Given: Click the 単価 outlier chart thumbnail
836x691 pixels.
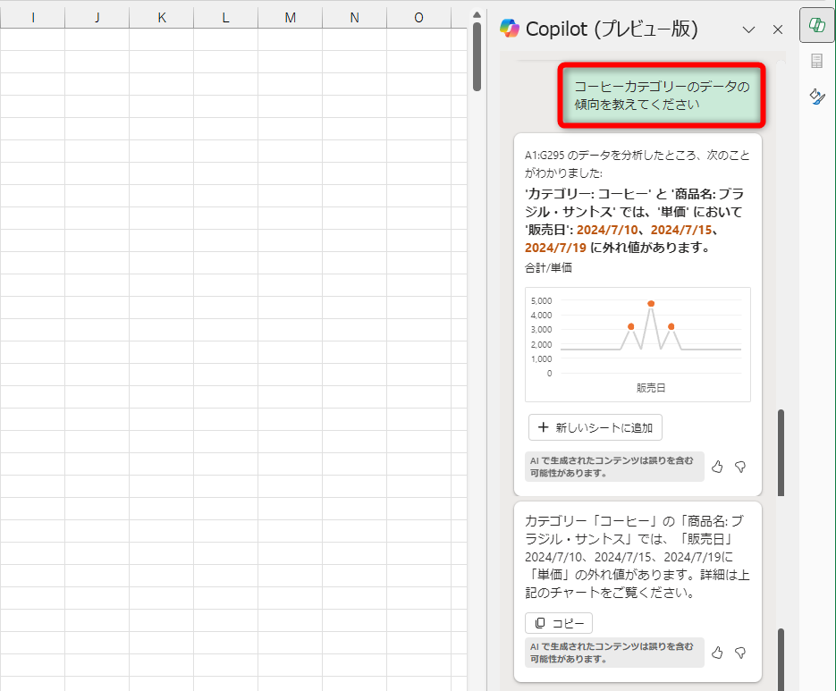Looking at the screenshot, I should (638, 343).
